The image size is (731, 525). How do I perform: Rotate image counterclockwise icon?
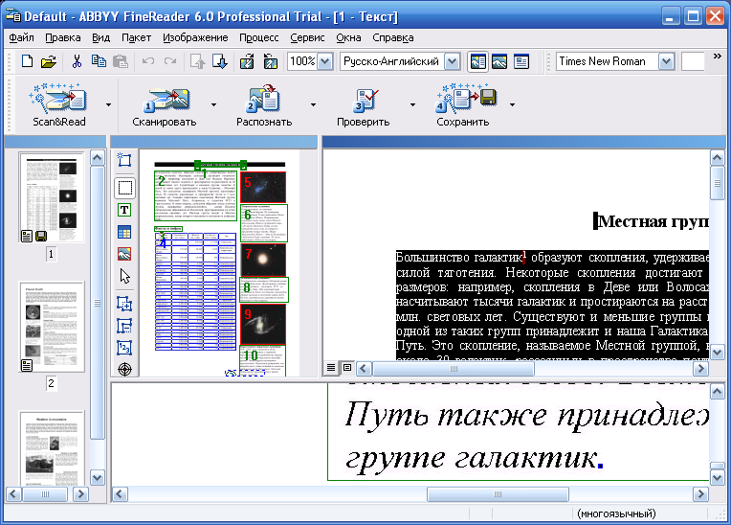click(247, 61)
